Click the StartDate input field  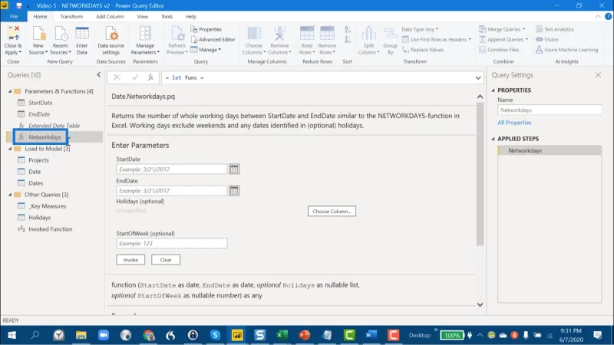[171, 169]
